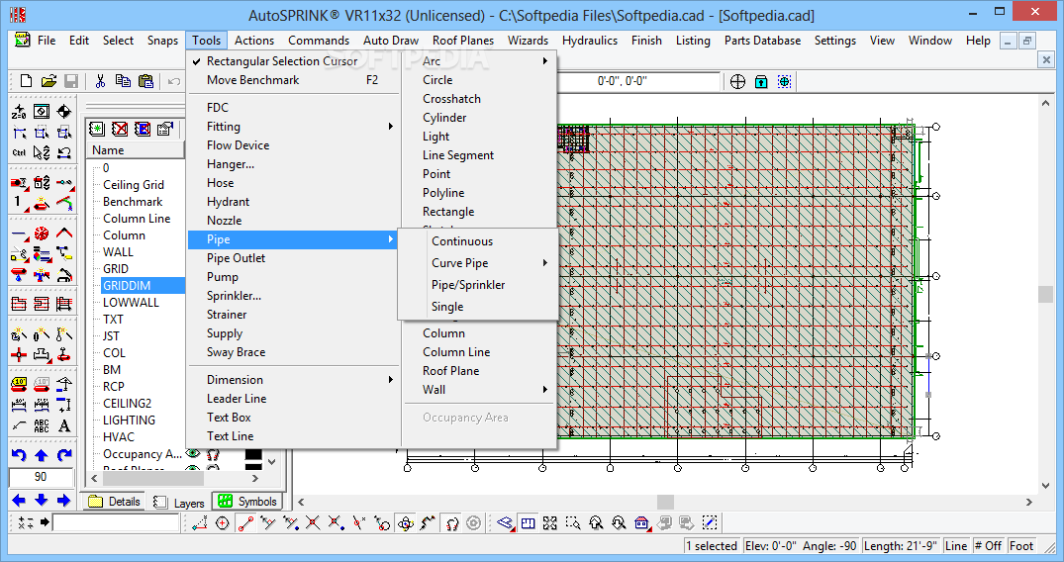This screenshot has height=562, width=1064.
Task: Rotate clockwise with blue curved arrow
Action: click(x=63, y=455)
